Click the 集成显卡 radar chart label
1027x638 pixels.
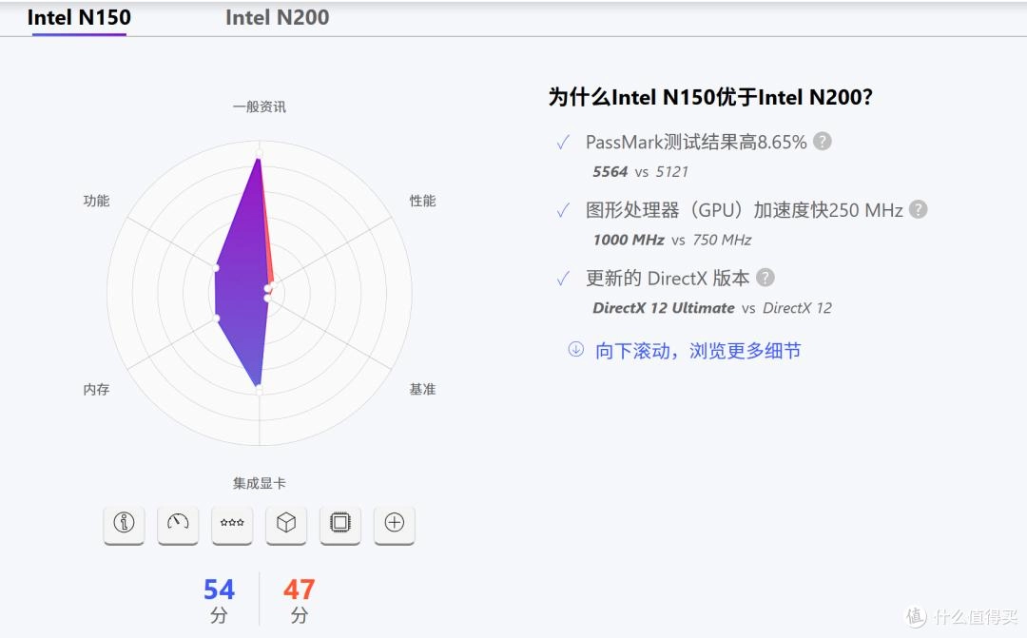(260, 483)
